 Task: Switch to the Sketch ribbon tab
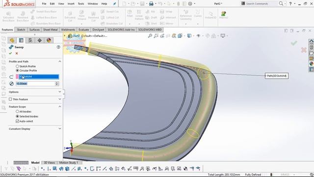pos(21,29)
